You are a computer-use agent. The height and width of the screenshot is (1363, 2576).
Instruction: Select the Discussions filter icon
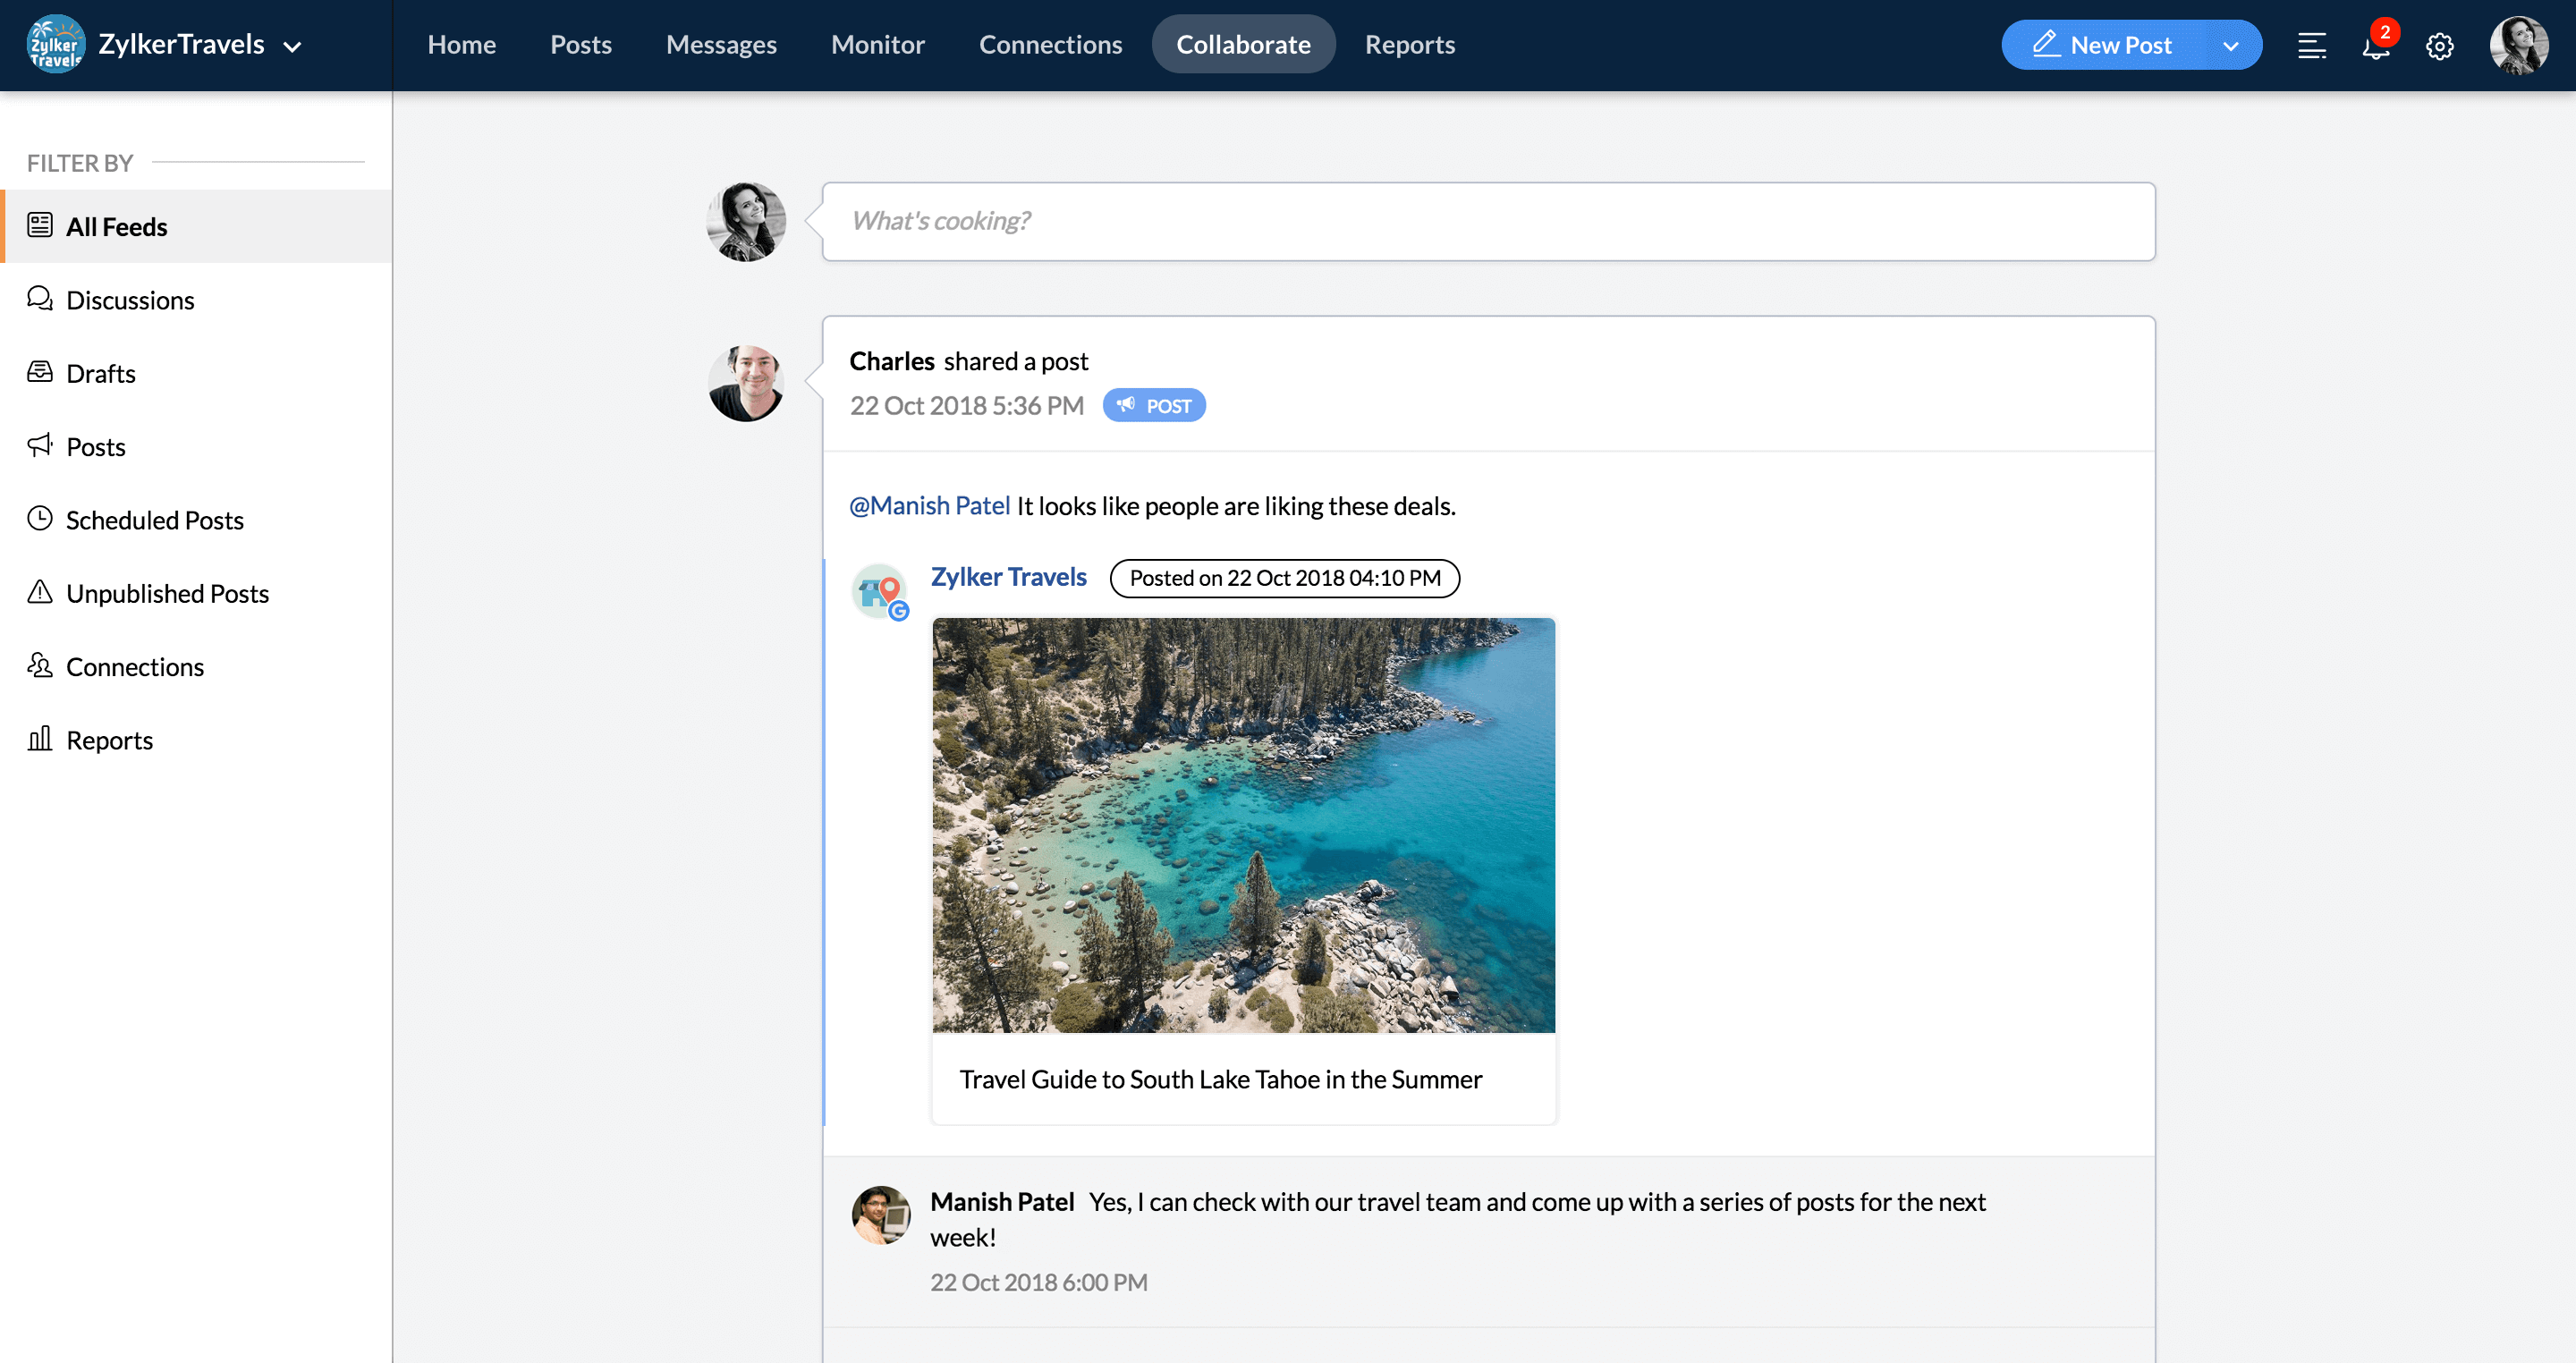(40, 299)
